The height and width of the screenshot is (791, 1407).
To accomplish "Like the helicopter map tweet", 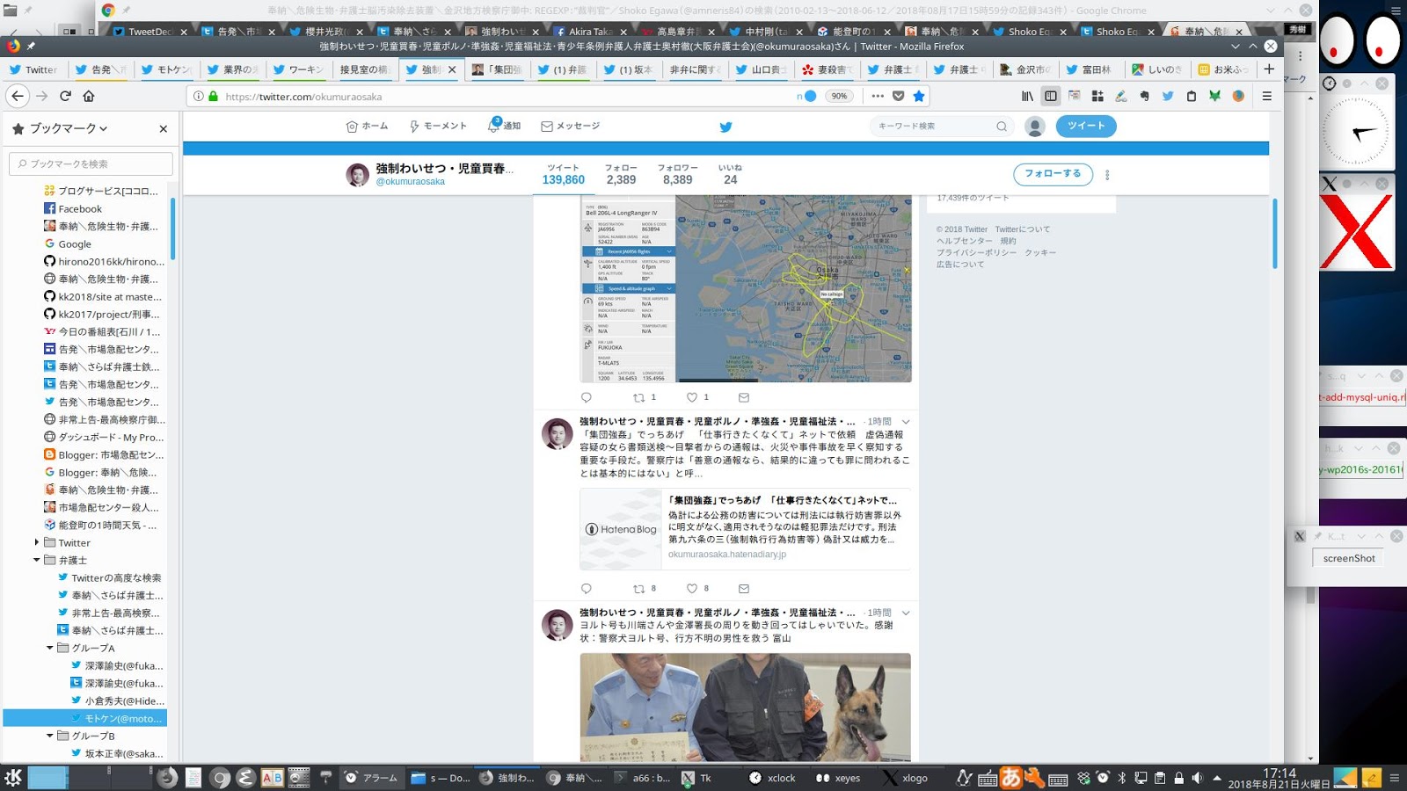I will pyautogui.click(x=692, y=397).
